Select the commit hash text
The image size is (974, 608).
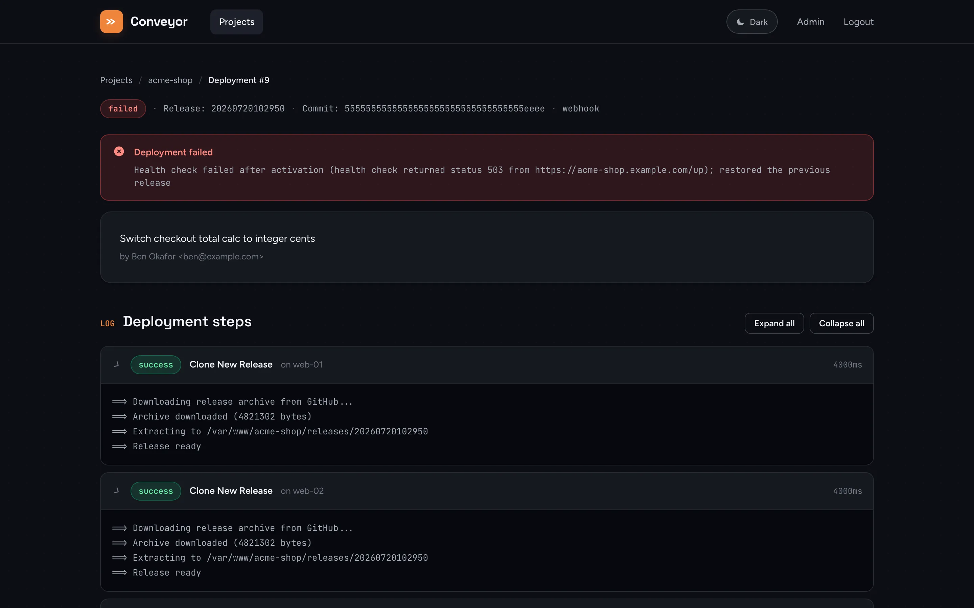click(x=444, y=108)
